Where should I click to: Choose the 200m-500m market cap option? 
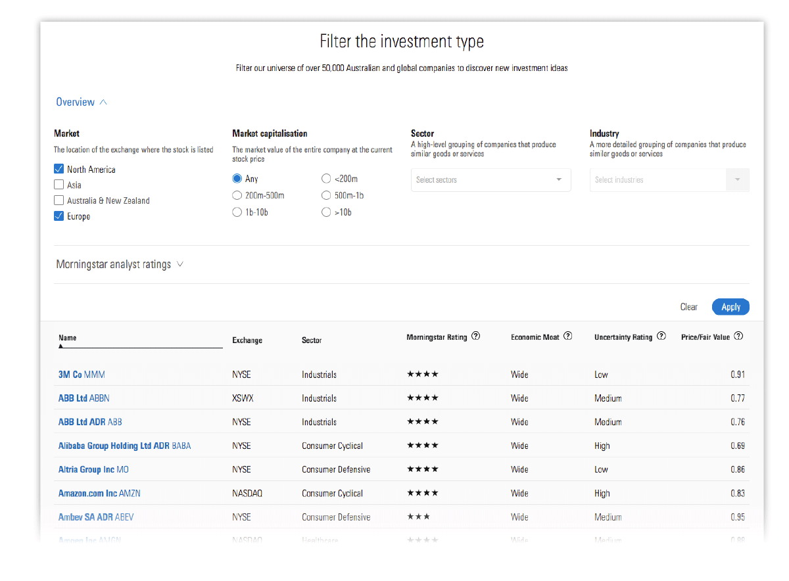point(237,195)
